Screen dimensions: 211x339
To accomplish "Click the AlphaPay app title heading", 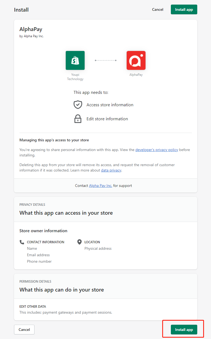I will coord(31,29).
